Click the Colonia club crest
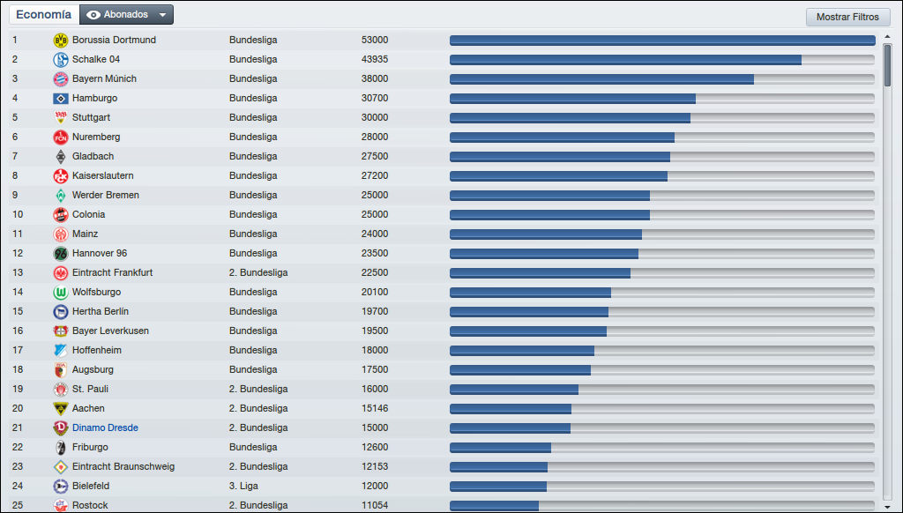 point(61,215)
